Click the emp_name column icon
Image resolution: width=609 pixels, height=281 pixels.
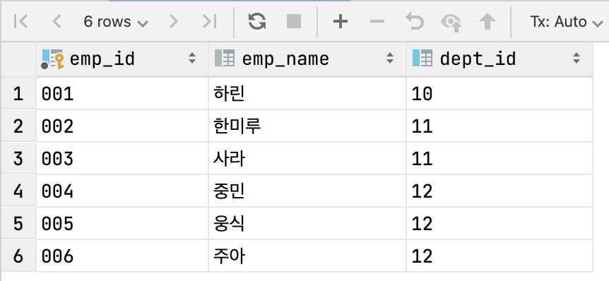point(225,59)
